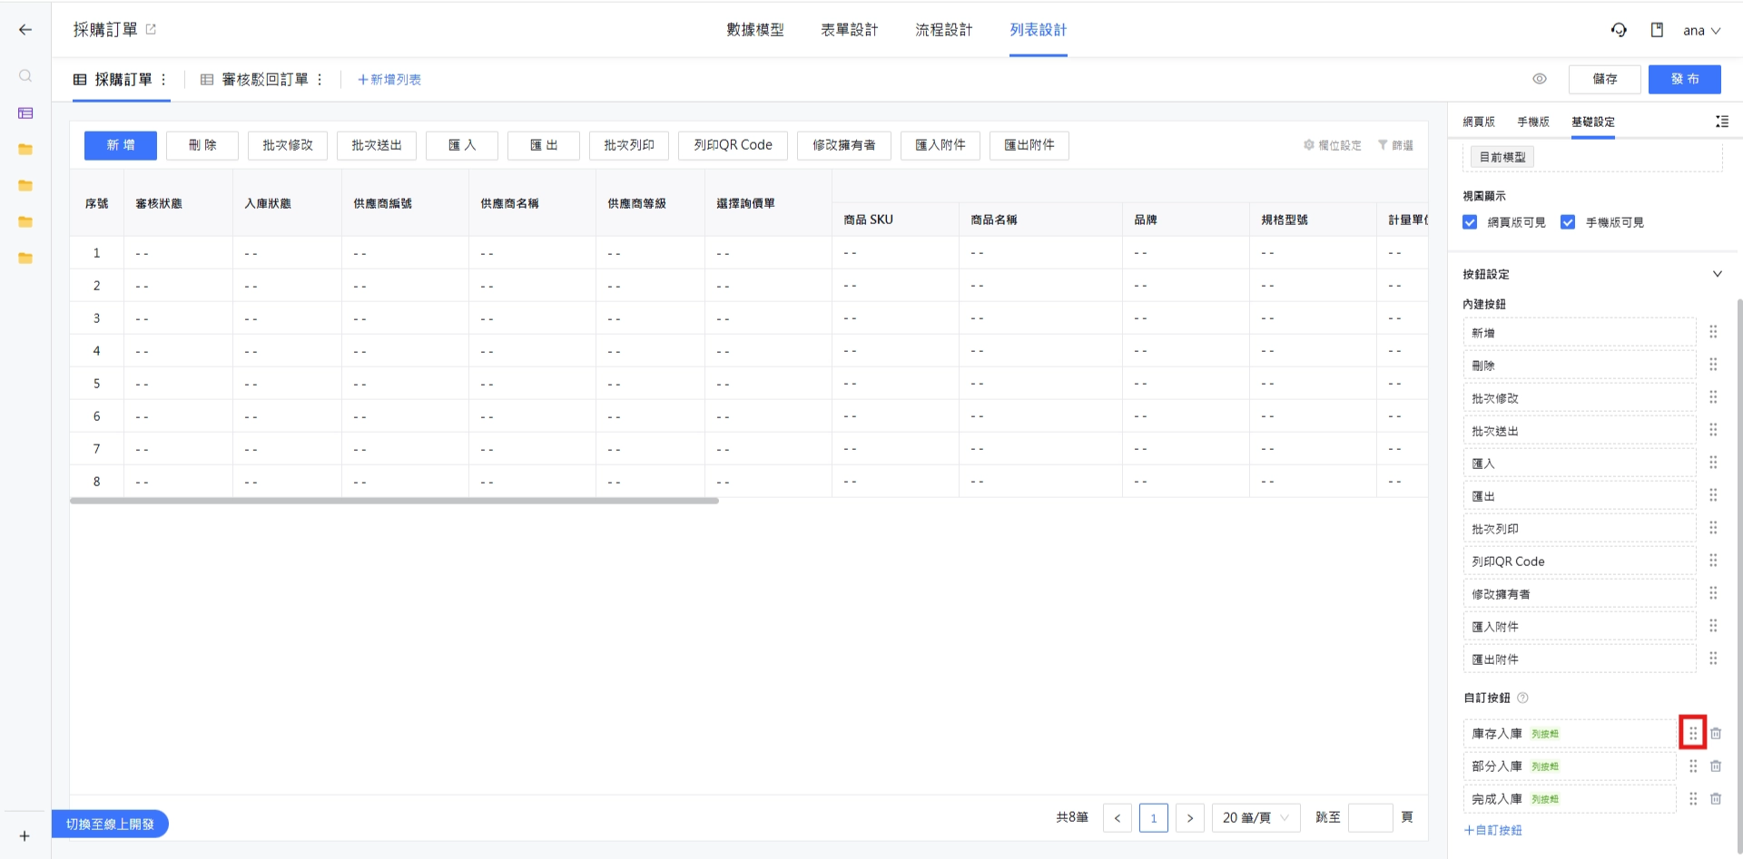Open more options for 採購訂單 tab
Screen dimensions: 1743x859
coord(163,80)
